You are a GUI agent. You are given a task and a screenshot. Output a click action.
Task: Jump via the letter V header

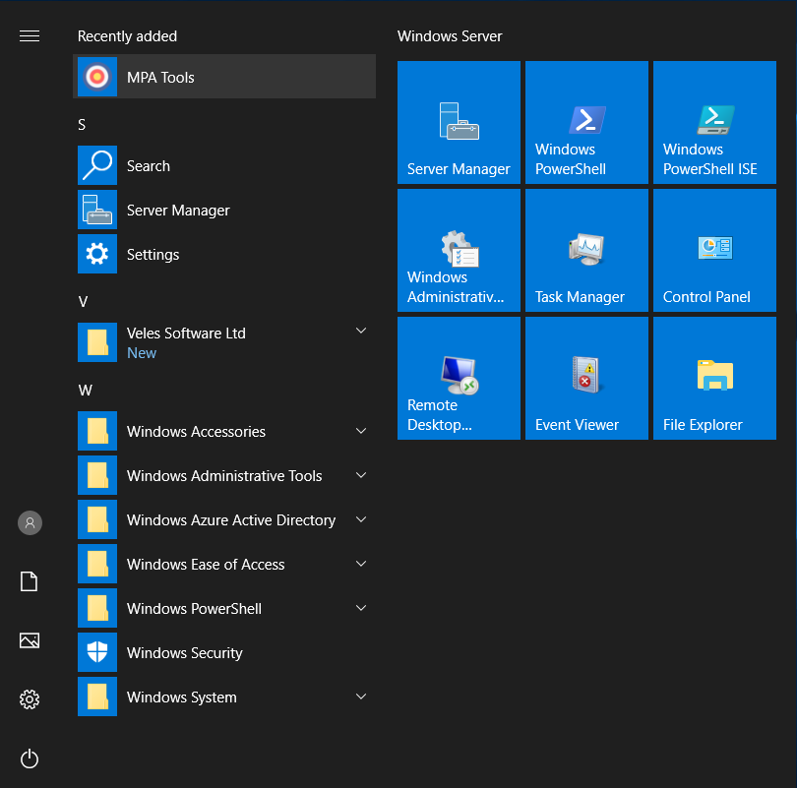click(x=83, y=302)
